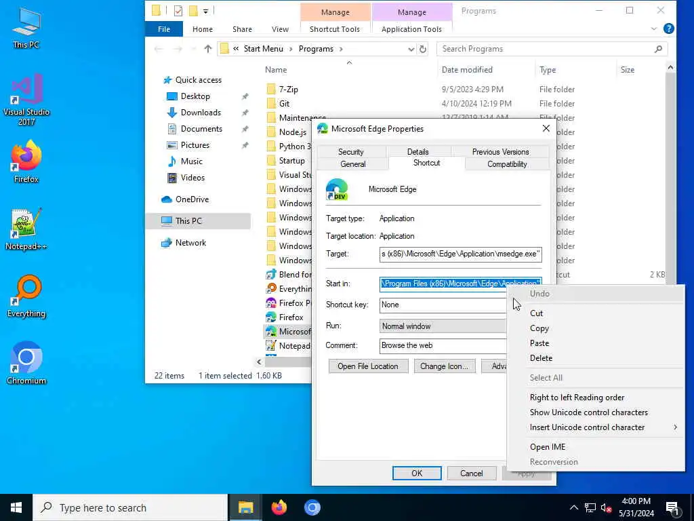Open Firefox from the taskbar
The image size is (694, 521).
(279, 507)
